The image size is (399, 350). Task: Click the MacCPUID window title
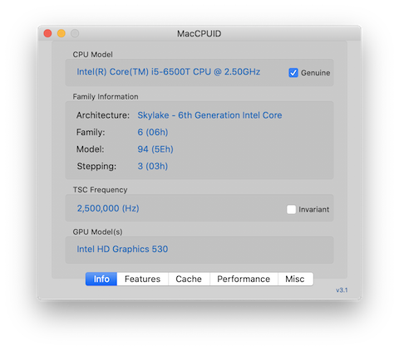click(x=199, y=34)
